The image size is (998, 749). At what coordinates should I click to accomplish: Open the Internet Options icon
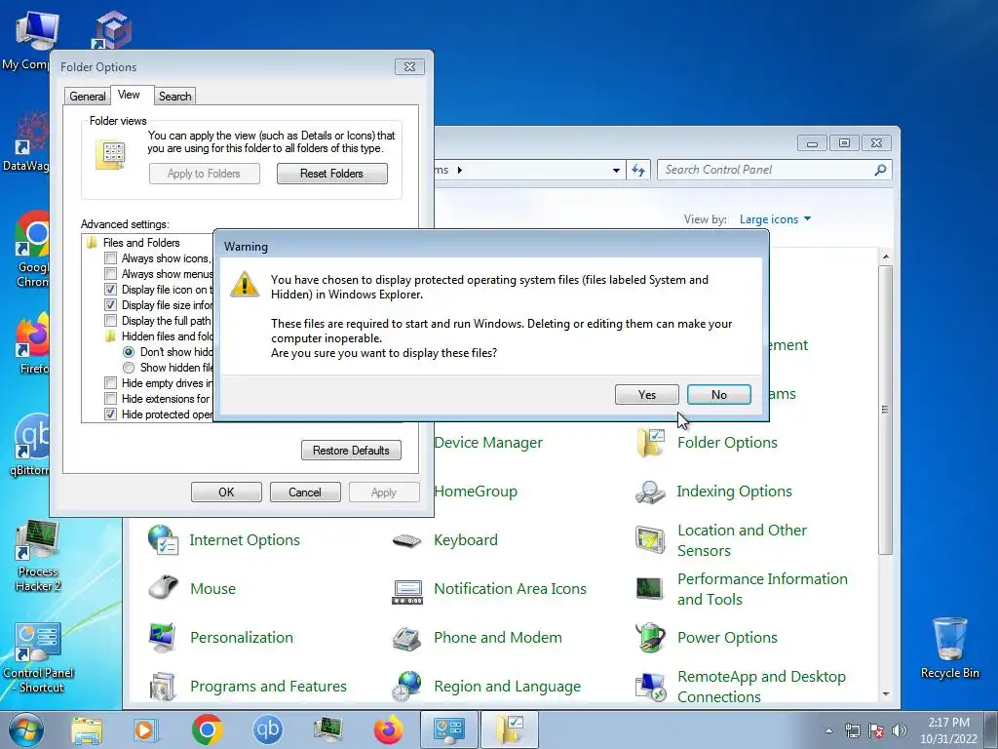tap(163, 540)
